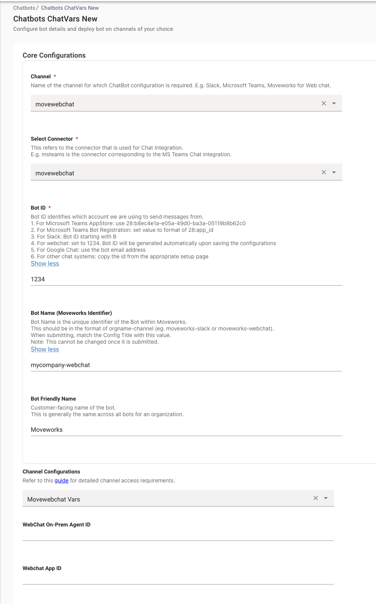Click Chatbots ChatVars New breadcrumb
The height and width of the screenshot is (604, 376).
point(70,8)
